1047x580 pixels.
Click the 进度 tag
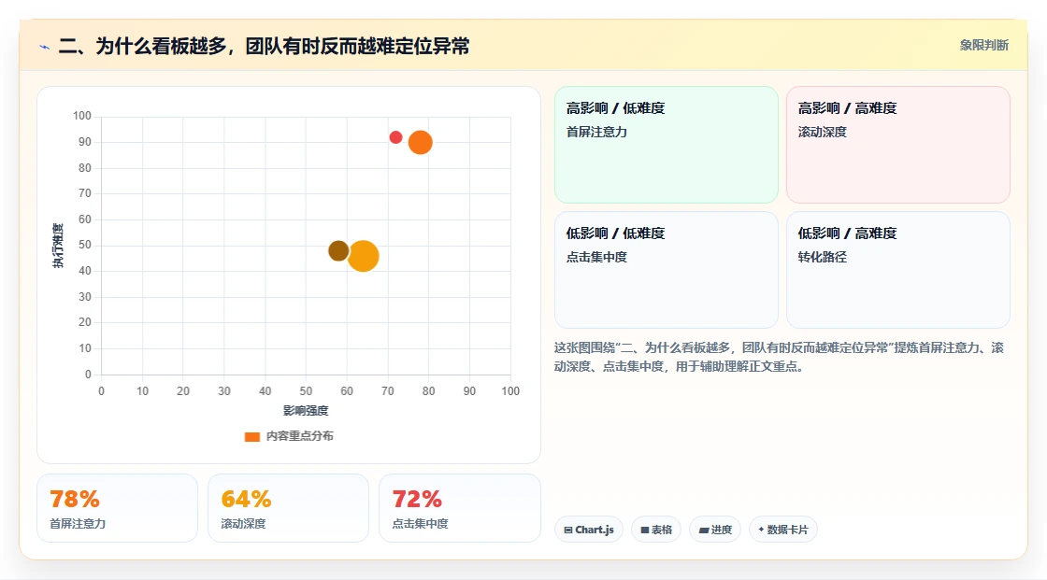click(x=715, y=530)
